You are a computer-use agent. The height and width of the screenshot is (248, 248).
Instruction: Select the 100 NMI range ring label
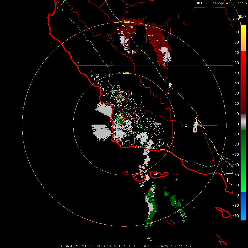124,22
